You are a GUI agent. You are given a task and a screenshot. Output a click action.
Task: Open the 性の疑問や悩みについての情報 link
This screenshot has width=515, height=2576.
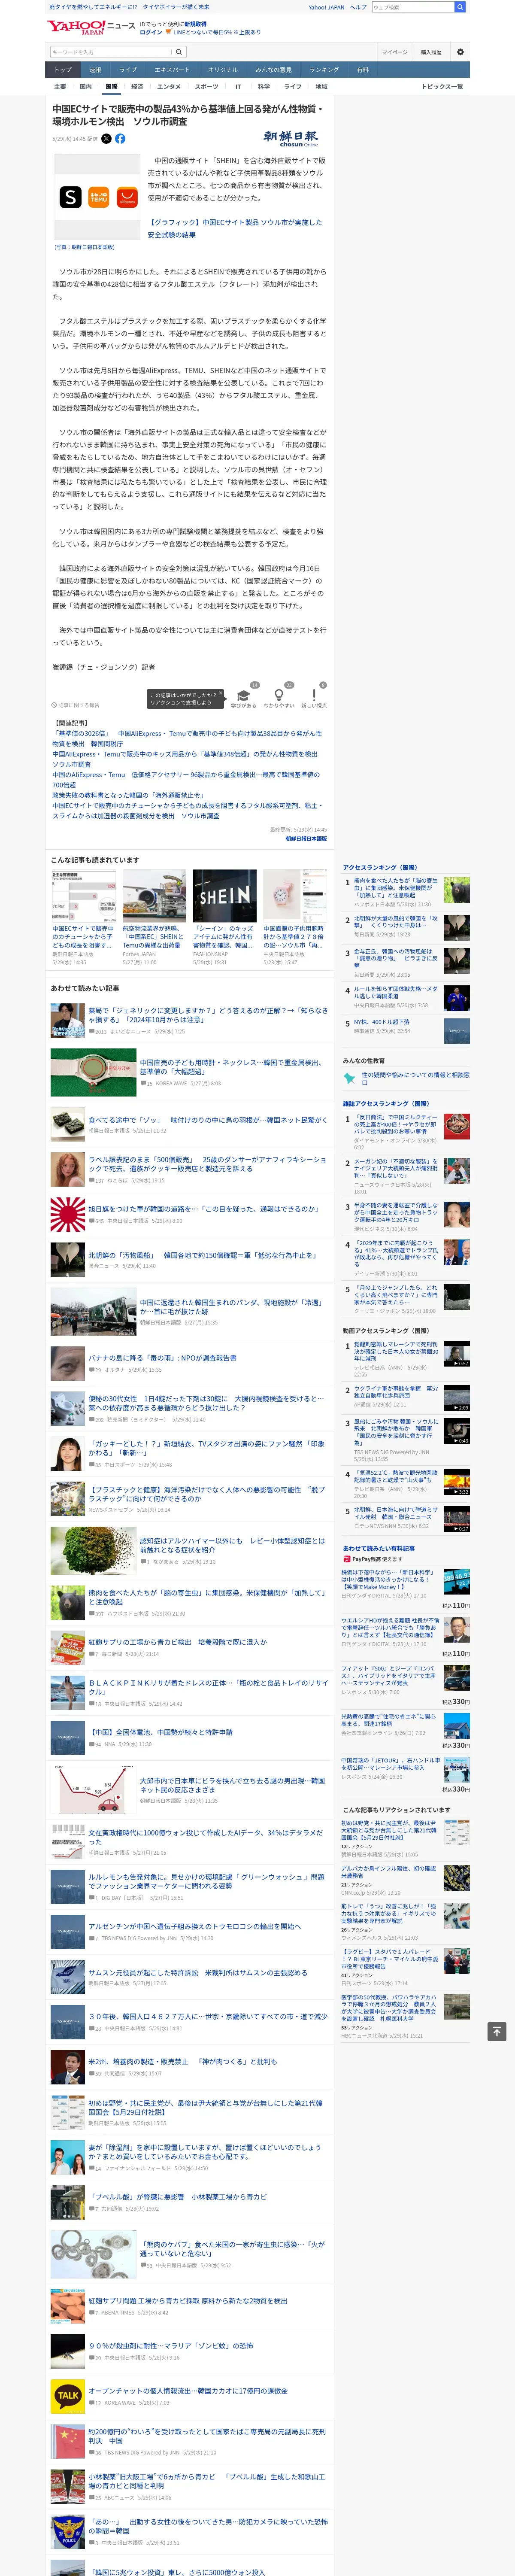(x=415, y=1078)
